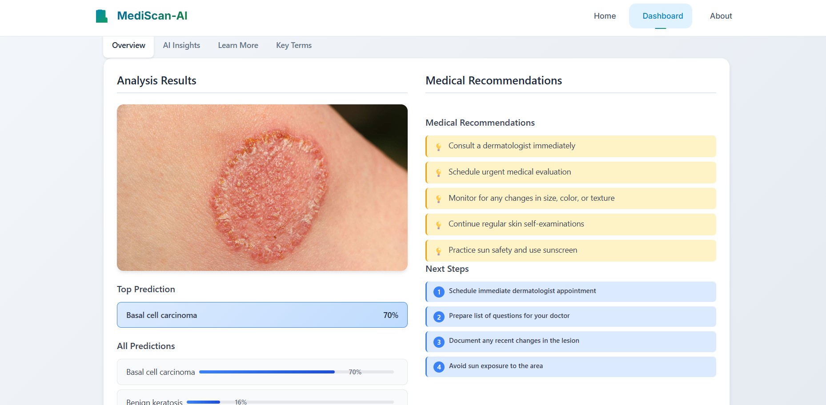
Task: Go to the Overview tab
Action: pyautogui.click(x=128, y=46)
